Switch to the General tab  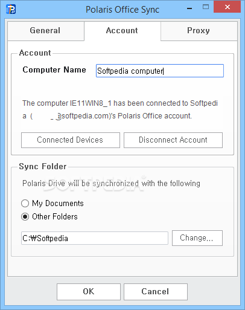(46, 31)
